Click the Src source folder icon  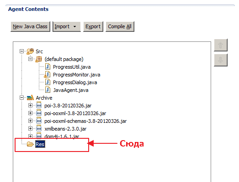click(x=30, y=51)
